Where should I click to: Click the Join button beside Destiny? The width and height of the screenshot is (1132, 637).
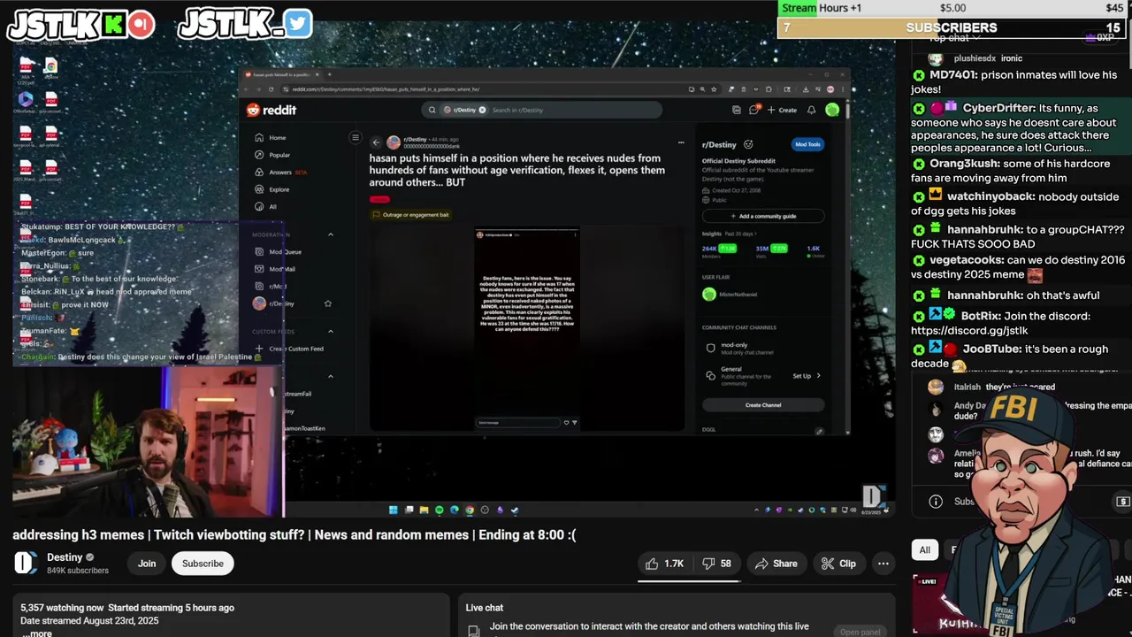pyautogui.click(x=147, y=564)
